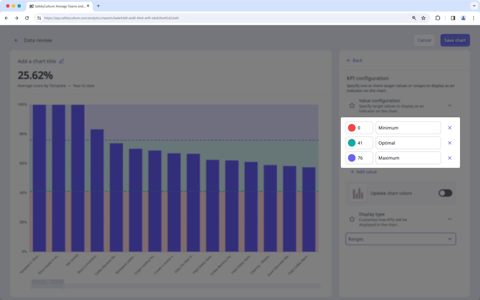The height and width of the screenshot is (300, 480).
Task: Remove the Optimal value with its X icon
Action: pyautogui.click(x=449, y=143)
